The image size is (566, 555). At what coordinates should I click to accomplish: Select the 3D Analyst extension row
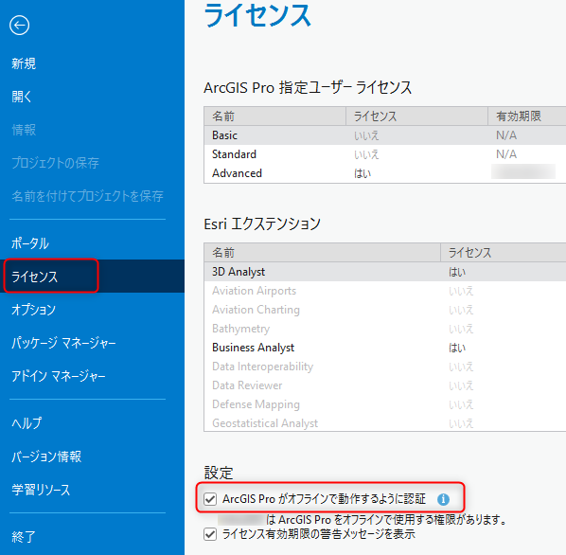coord(385,272)
